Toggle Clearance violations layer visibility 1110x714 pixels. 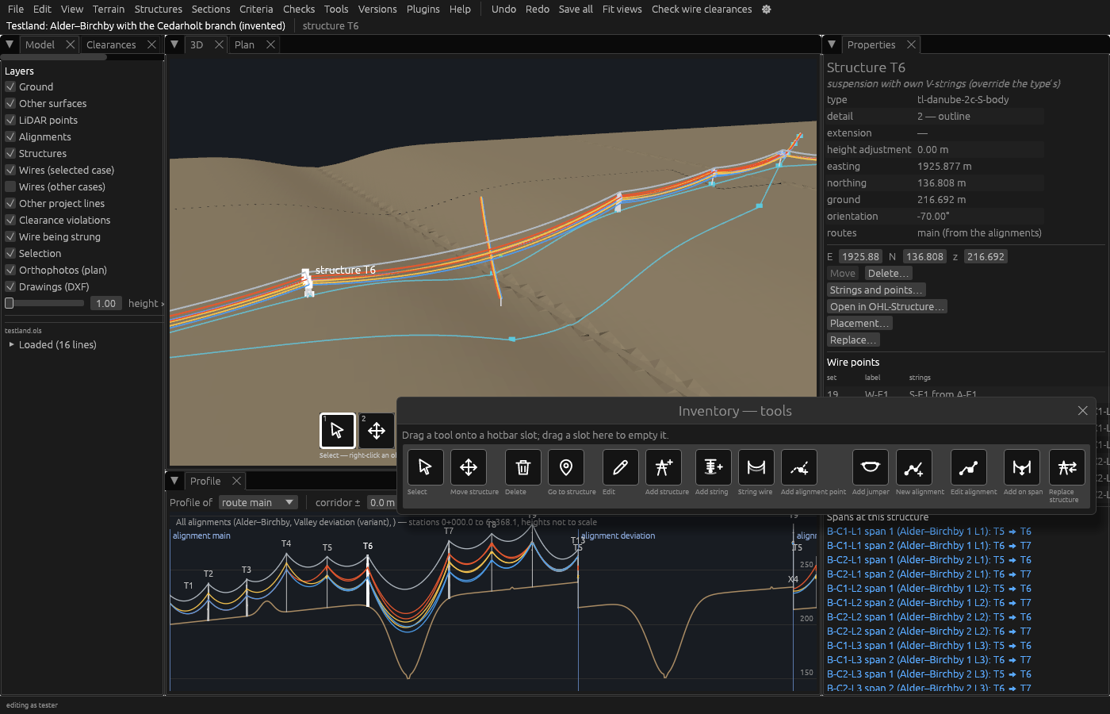[x=10, y=220]
